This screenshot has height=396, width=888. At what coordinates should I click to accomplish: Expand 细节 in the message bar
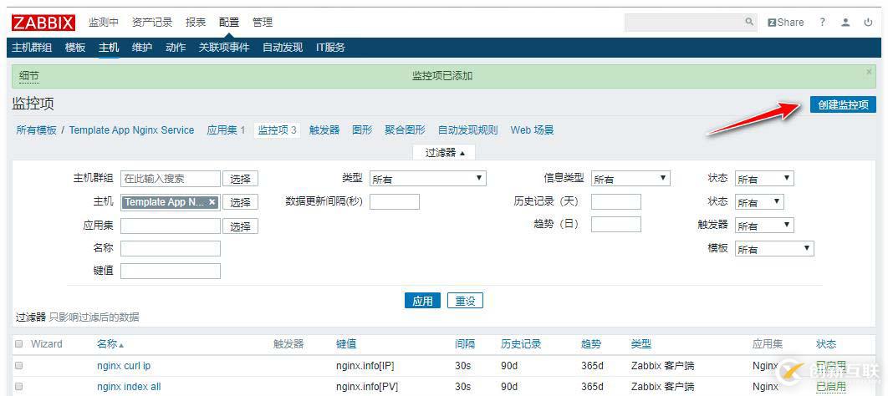pos(29,76)
